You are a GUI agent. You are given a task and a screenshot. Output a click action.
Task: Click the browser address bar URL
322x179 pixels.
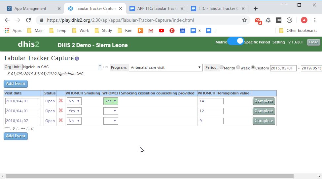[x=120, y=20]
